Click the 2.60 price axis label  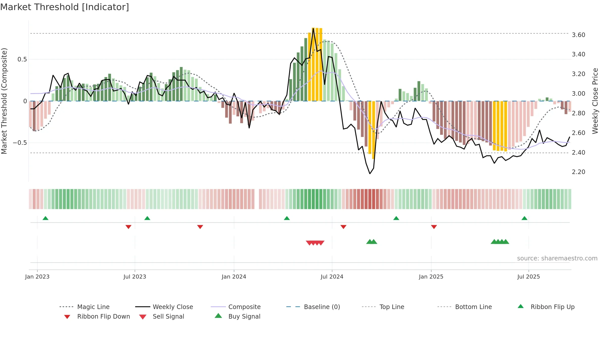[578, 133]
